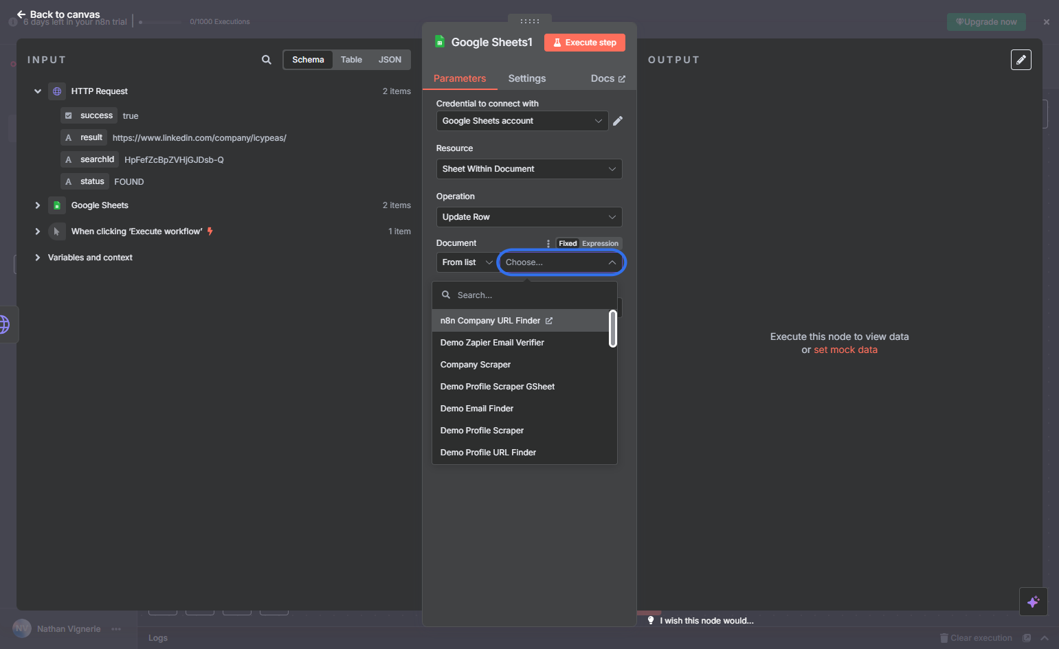The width and height of the screenshot is (1059, 649).
Task: Click the Document options three-dot icon
Action: [548, 244]
